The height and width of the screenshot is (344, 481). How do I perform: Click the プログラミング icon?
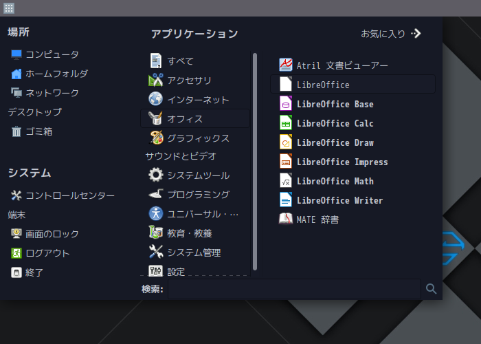[x=156, y=194]
